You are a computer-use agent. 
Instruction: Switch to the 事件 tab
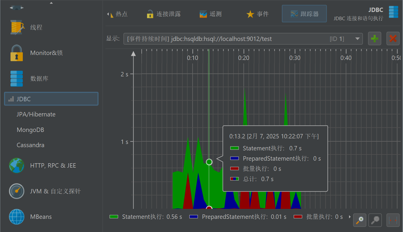pyautogui.click(x=257, y=14)
